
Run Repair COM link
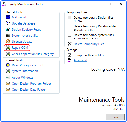coord(20,48)
